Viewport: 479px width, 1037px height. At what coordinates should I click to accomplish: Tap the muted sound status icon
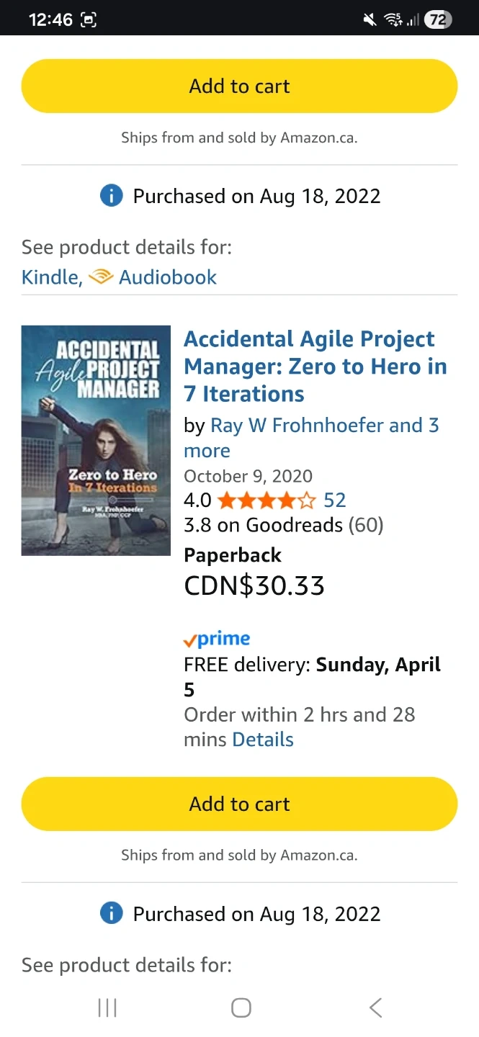pyautogui.click(x=370, y=20)
